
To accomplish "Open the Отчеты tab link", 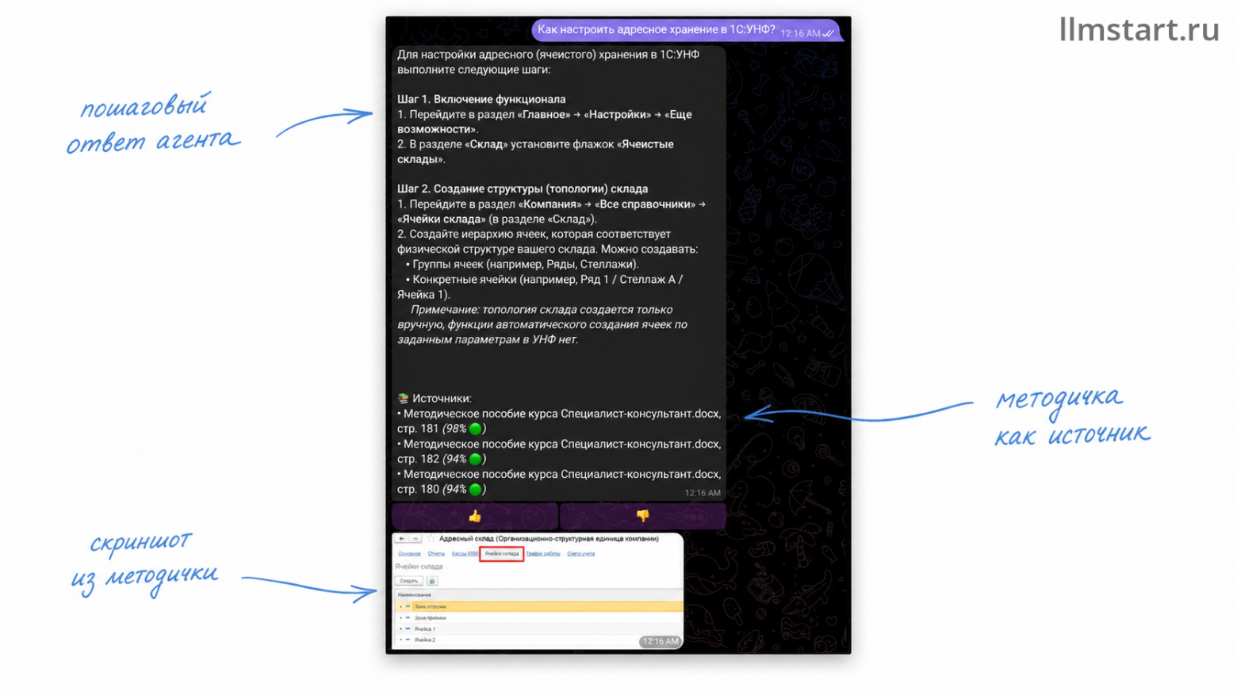I will click(x=436, y=554).
